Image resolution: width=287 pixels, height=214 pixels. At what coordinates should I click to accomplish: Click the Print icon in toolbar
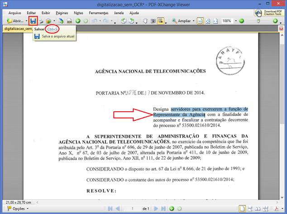[41, 21]
